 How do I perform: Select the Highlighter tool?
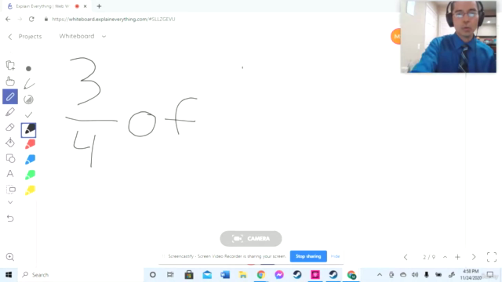tap(10, 112)
